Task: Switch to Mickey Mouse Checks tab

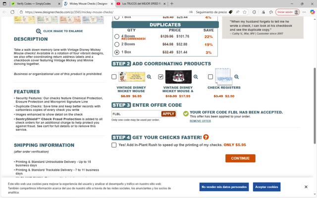Action: tap(88, 3)
